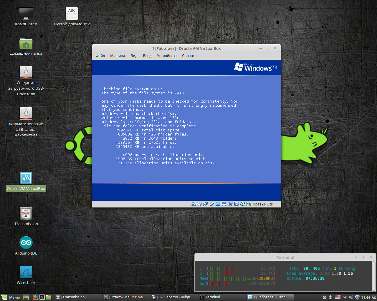Switch to the Terminal taskbar button
The width and height of the screenshot is (377, 301).
222,297
